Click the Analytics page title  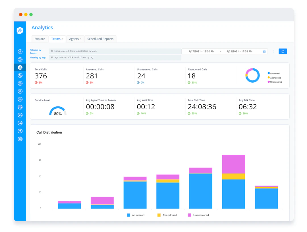tap(42, 27)
